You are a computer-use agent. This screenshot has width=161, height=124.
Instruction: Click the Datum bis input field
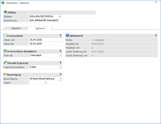click(x=45, y=44)
